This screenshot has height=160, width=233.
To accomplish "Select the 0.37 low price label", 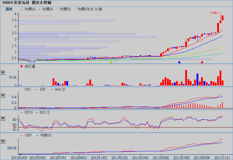I will pyautogui.click(x=33, y=61).
